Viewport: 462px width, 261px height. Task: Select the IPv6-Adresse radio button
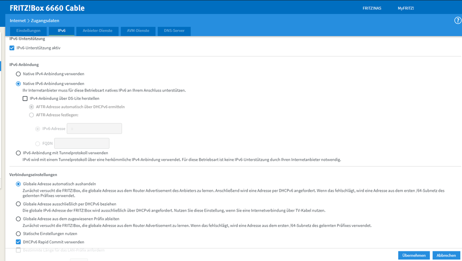(x=37, y=129)
